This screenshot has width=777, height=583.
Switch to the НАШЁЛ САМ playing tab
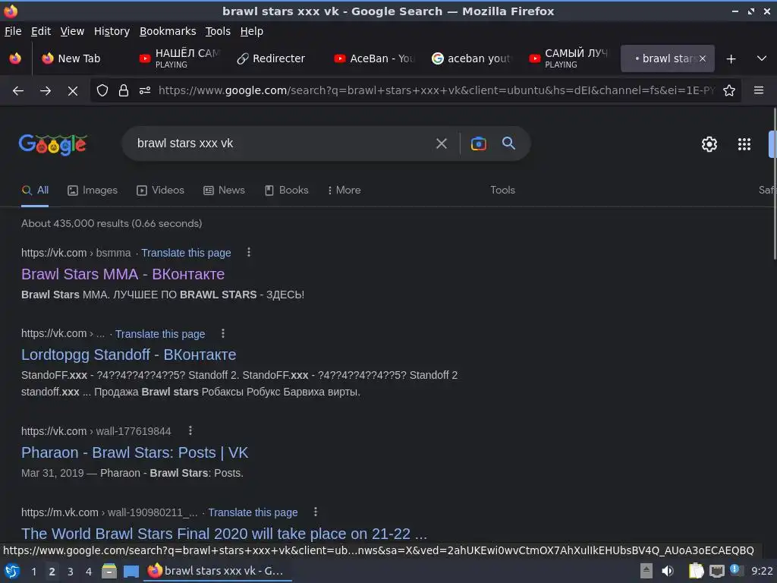pos(181,58)
